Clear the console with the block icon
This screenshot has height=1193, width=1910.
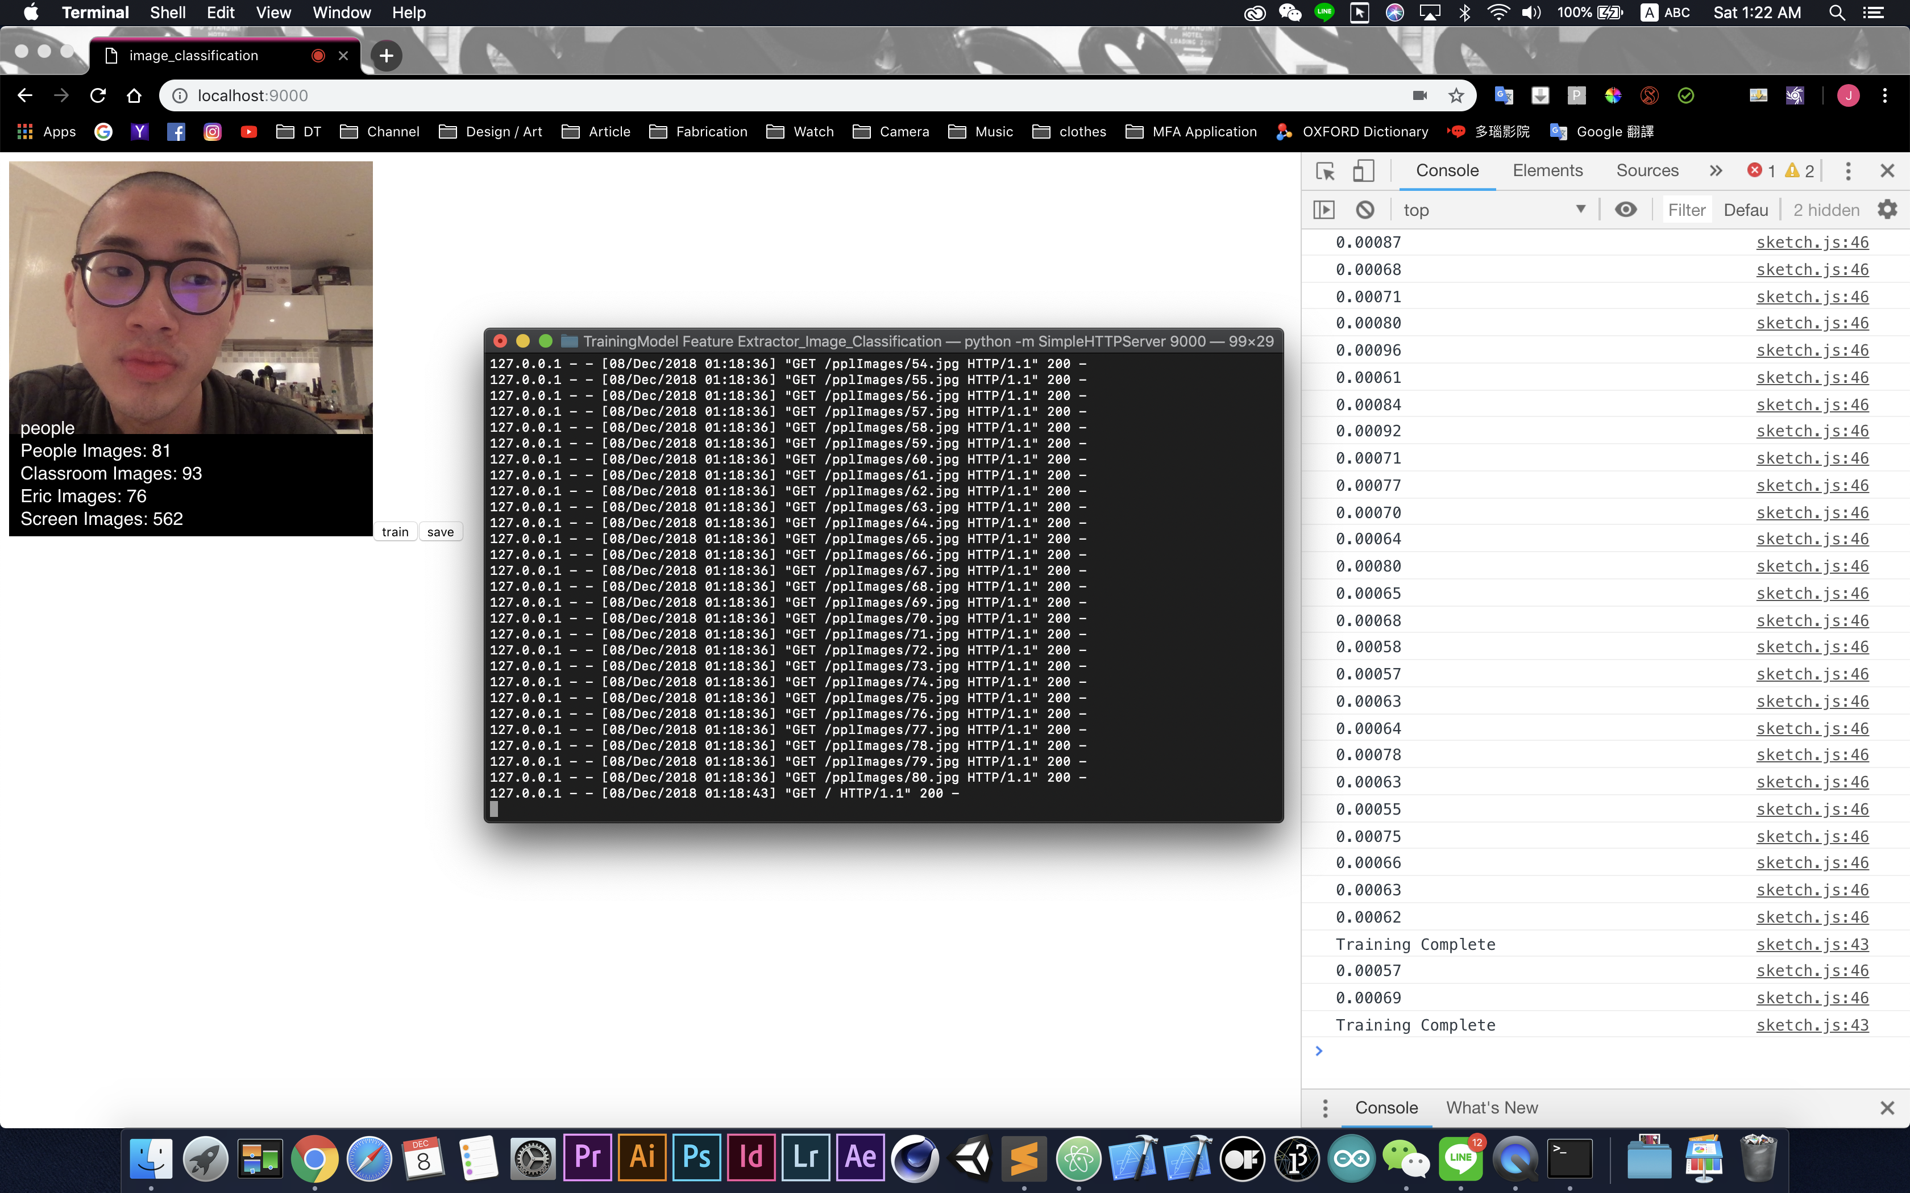coord(1365,210)
